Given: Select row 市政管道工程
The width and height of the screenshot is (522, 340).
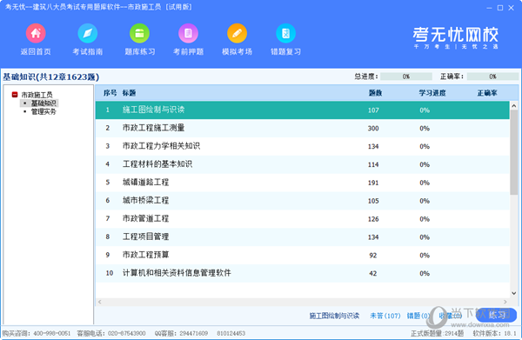Looking at the screenshot, I should click(x=302, y=219).
